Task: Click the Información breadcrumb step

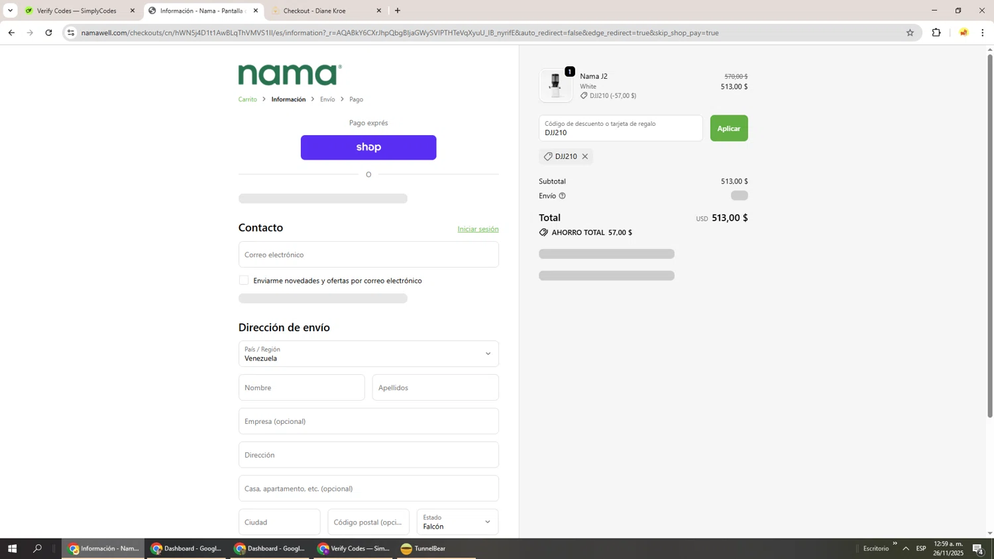Action: click(289, 99)
